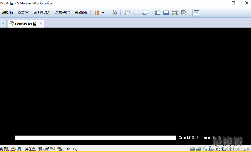The height and width of the screenshot is (152, 251).
Task: Click the 帮助(H) menu
Action: pos(81,13)
